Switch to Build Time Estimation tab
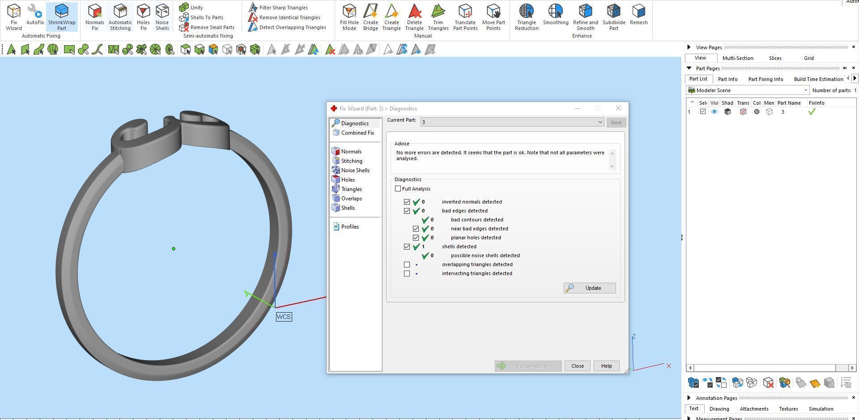This screenshot has width=859, height=420. (818, 79)
